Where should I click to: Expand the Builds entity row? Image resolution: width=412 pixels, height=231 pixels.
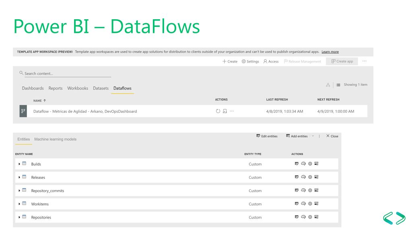19,164
